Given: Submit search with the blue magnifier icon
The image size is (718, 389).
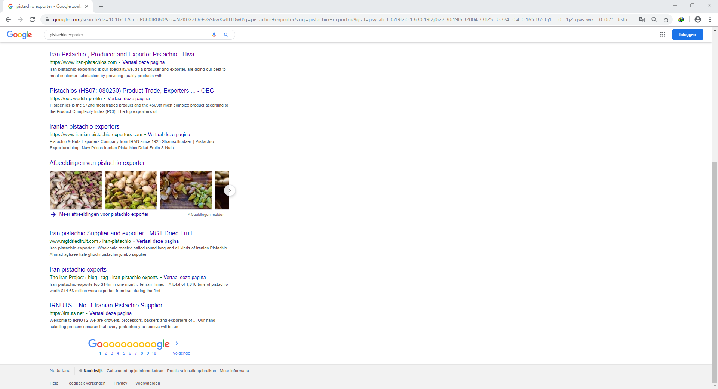Looking at the screenshot, I should pos(226,35).
